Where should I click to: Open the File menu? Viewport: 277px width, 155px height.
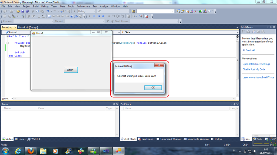[x=3, y=6]
